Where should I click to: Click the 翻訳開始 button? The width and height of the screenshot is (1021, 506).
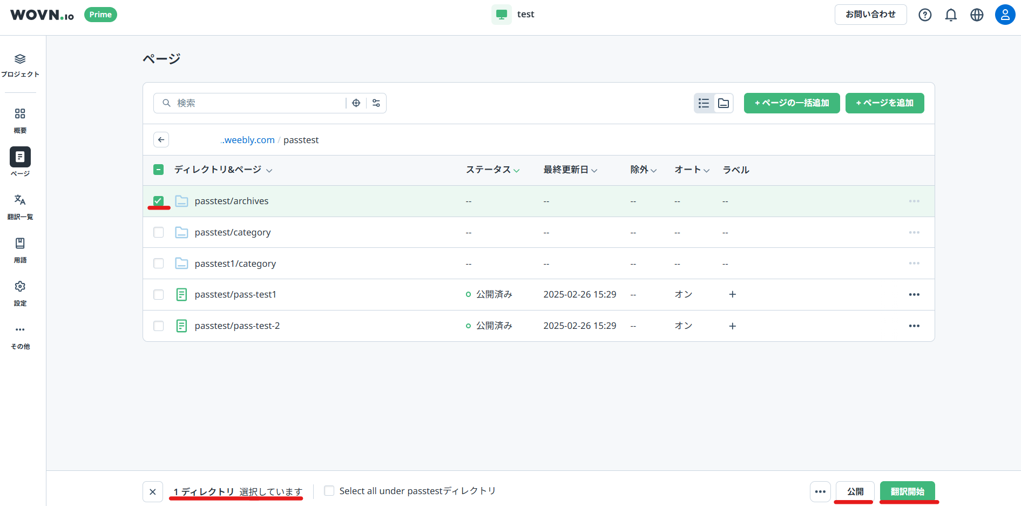(907, 491)
